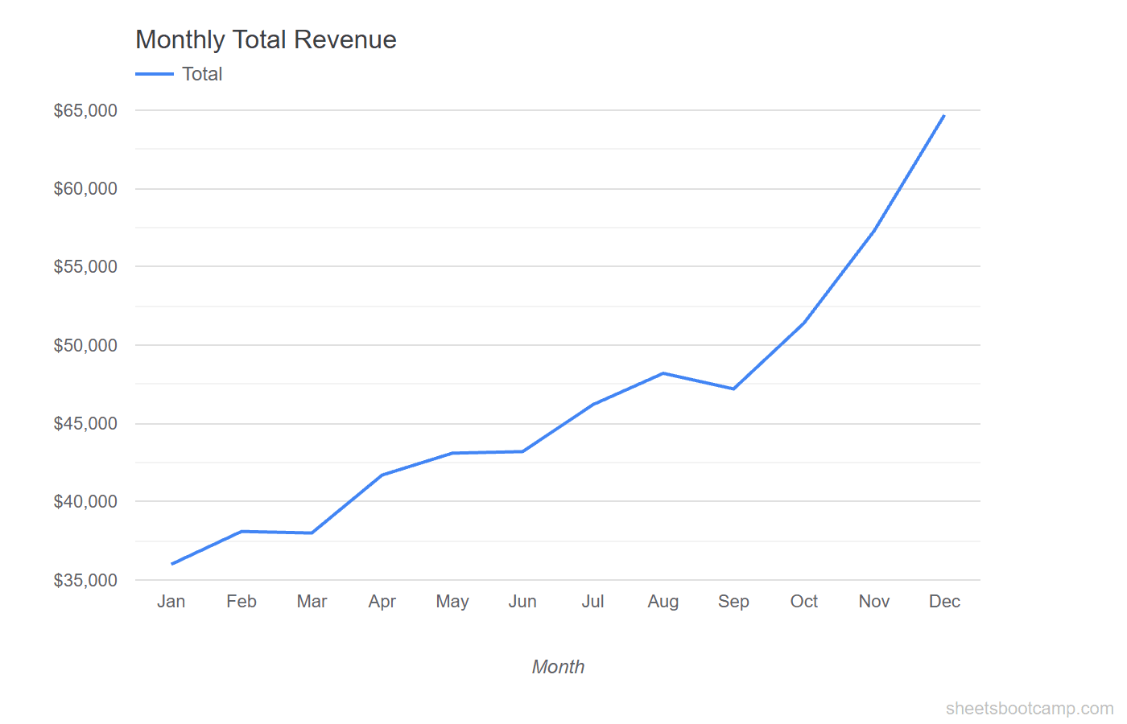Image resolution: width=1127 pixels, height=724 pixels.
Task: Select the $35,000 axis label
Action: point(87,580)
